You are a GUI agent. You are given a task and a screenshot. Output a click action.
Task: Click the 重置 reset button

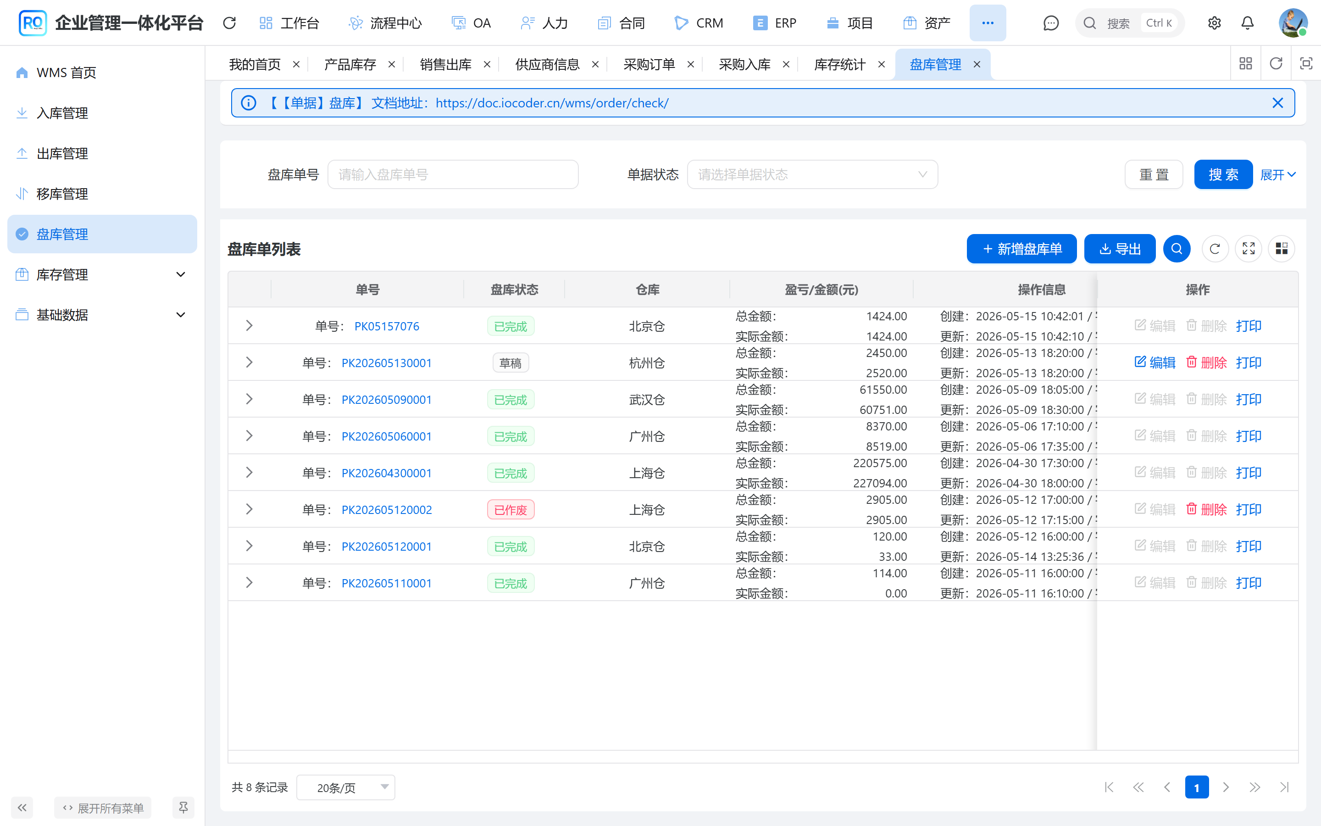tap(1154, 175)
